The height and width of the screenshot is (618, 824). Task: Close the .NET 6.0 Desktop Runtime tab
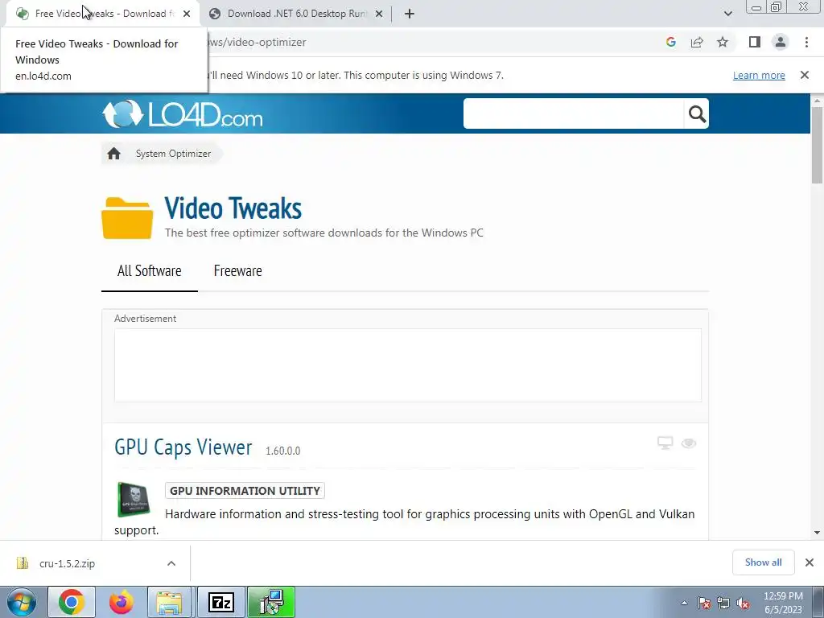pos(379,14)
